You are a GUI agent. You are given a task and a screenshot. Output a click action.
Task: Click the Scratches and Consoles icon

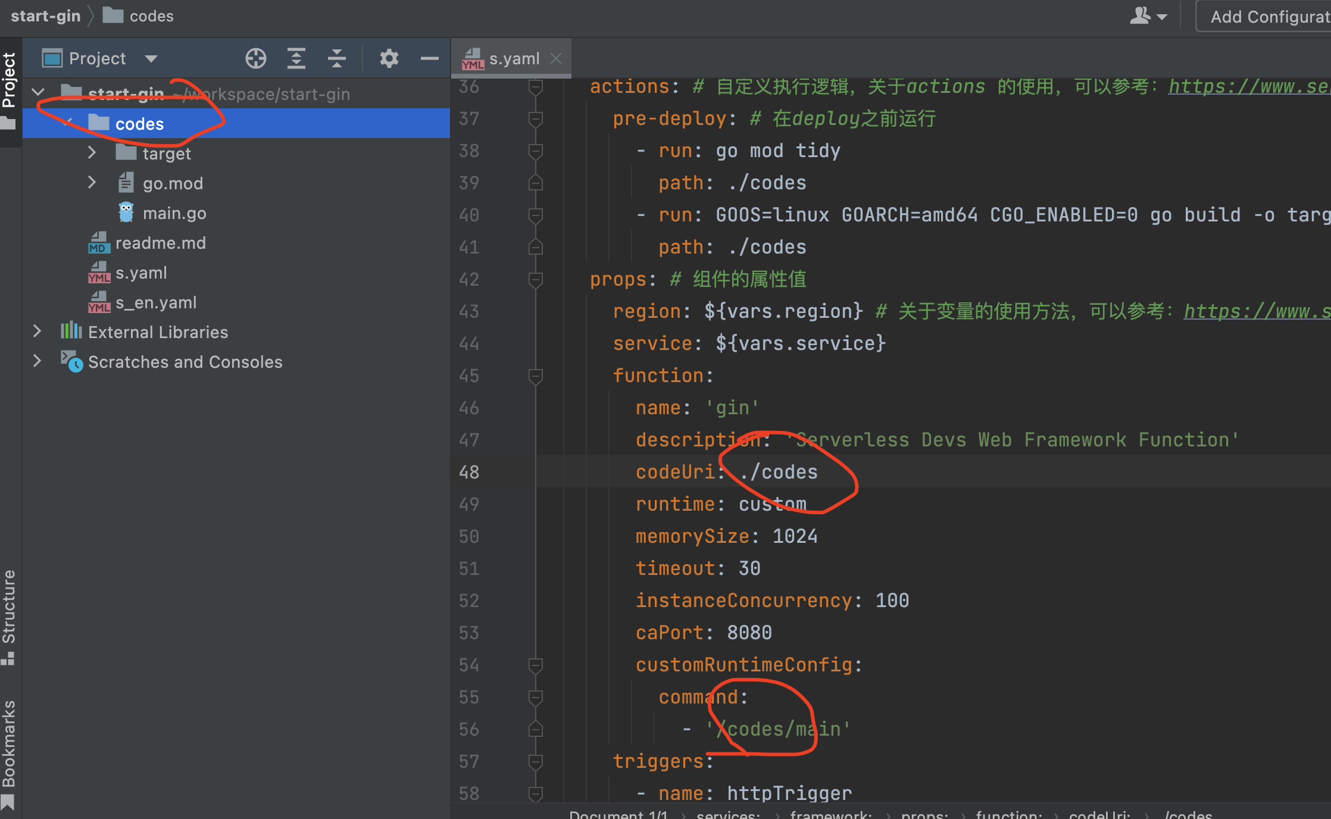71,361
